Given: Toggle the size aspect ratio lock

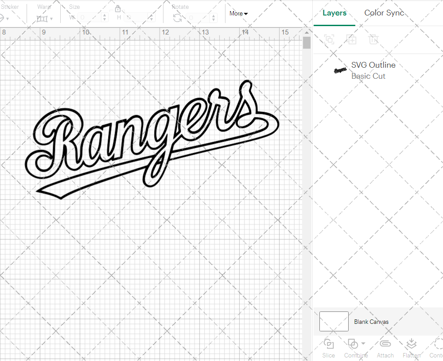Looking at the screenshot, I should (118, 8).
